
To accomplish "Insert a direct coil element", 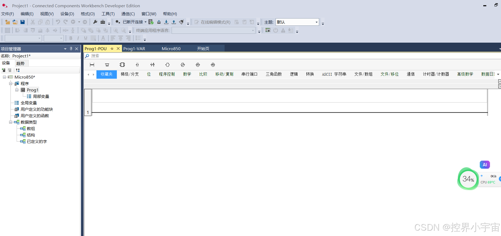I will point(167,65).
